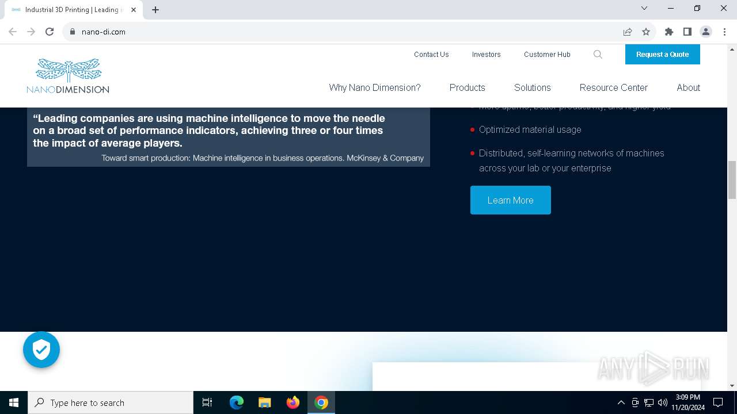Open Task View on taskbar

[x=207, y=402]
